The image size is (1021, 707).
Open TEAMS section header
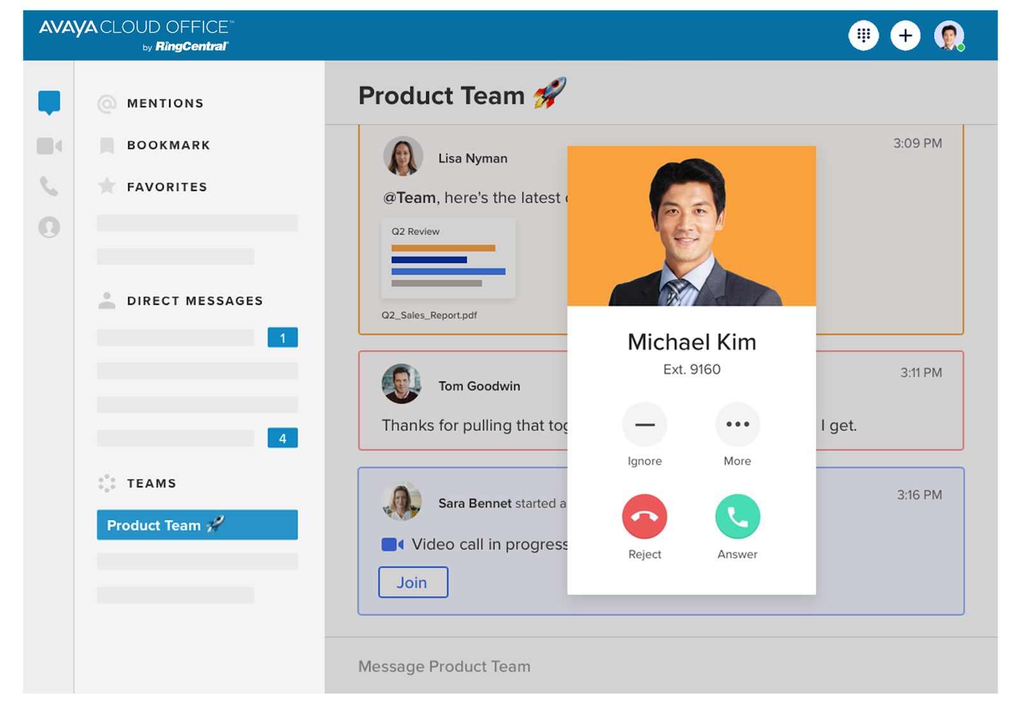coord(151,483)
